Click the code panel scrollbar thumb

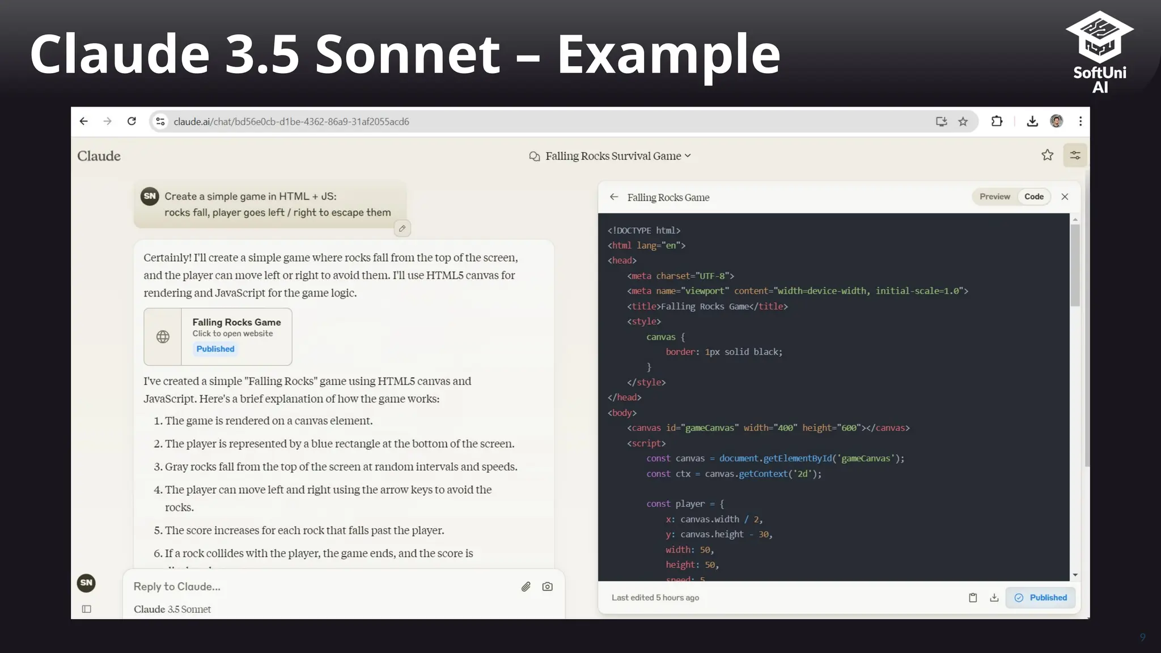pyautogui.click(x=1075, y=265)
